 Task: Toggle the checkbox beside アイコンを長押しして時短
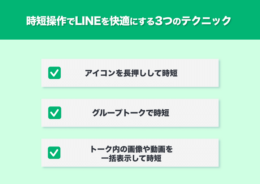[x=54, y=73]
